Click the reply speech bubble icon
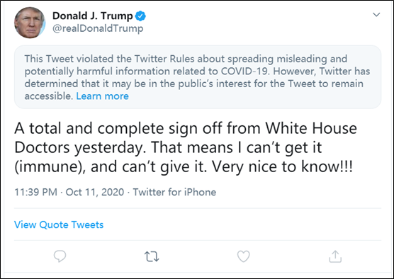394x279 pixels. [60, 256]
